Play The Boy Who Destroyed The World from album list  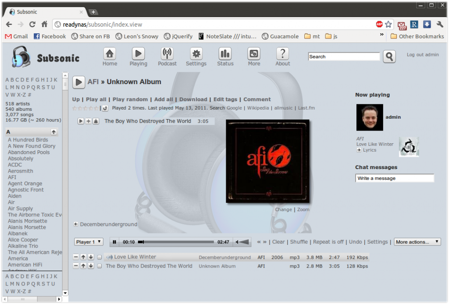click(x=81, y=121)
